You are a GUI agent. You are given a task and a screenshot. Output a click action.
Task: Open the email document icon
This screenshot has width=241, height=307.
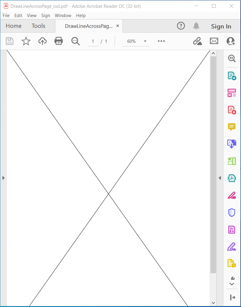click(x=214, y=41)
